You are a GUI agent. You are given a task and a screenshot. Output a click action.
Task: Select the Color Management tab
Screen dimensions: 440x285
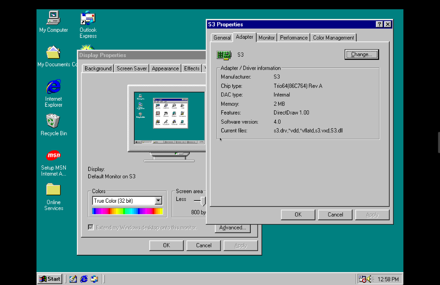tap(333, 37)
